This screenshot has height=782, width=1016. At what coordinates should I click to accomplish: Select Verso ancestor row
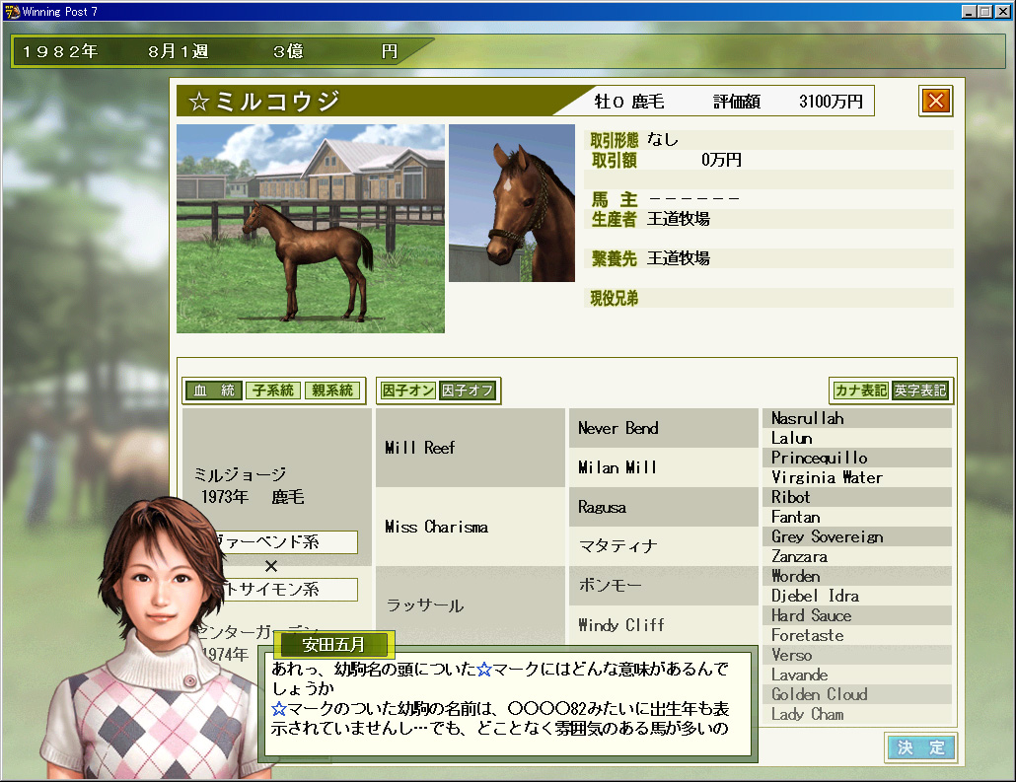pyautogui.click(x=857, y=655)
